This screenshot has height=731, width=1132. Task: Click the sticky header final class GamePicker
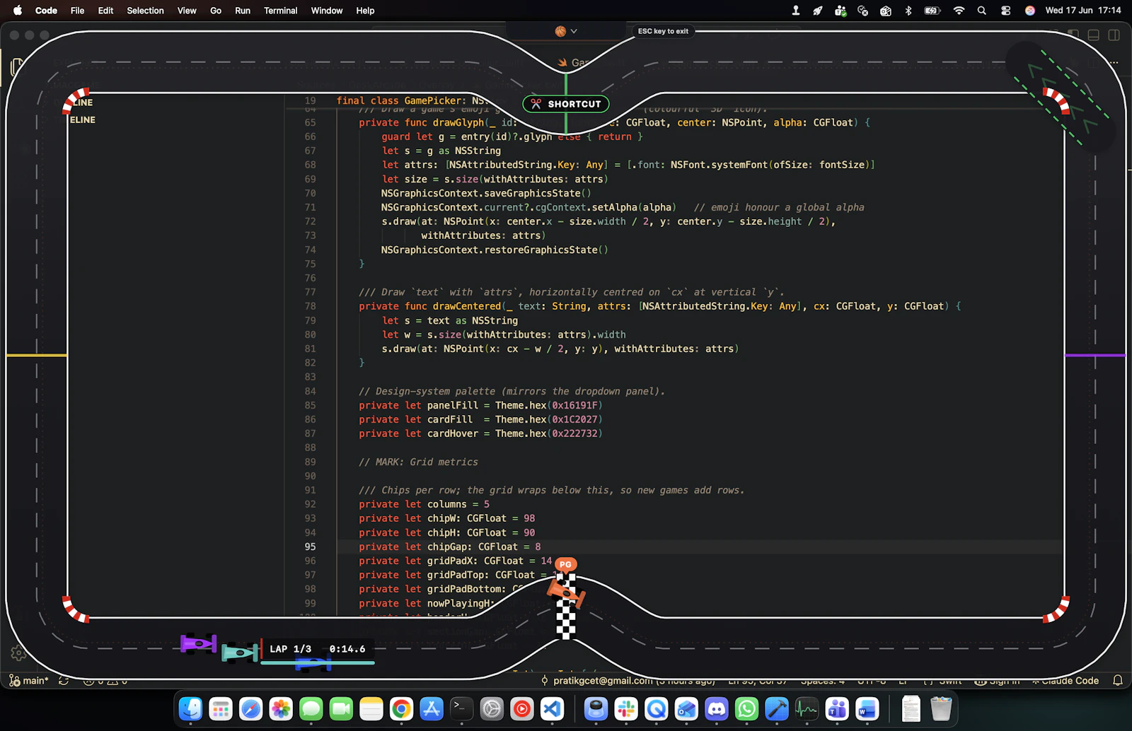pyautogui.click(x=412, y=100)
